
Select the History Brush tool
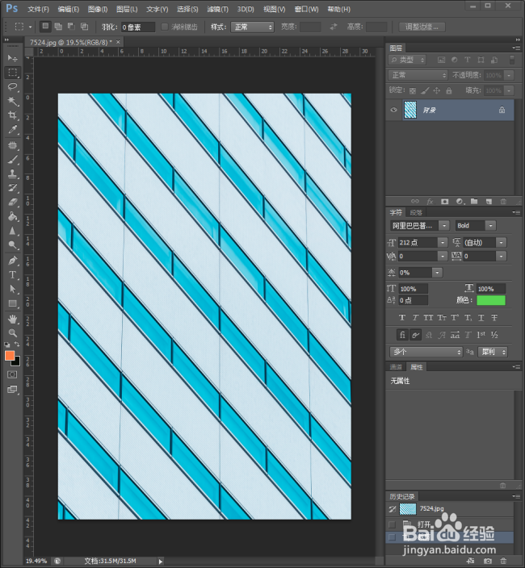(12, 188)
